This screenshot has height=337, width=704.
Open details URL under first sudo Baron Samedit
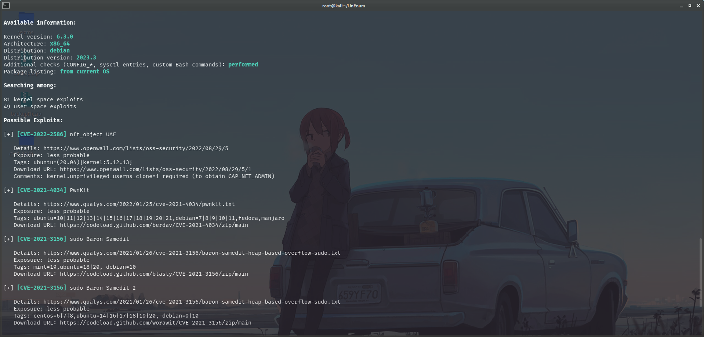[192, 253]
